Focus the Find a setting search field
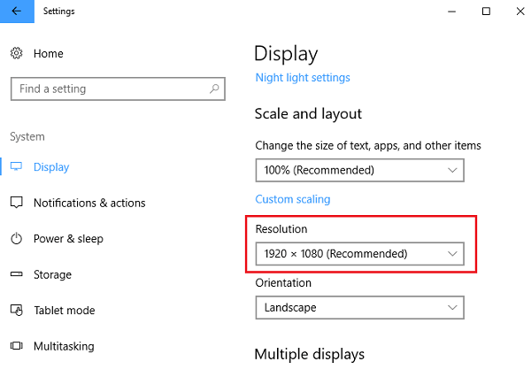Image resolution: width=531 pixels, height=377 pixels. click(106, 89)
